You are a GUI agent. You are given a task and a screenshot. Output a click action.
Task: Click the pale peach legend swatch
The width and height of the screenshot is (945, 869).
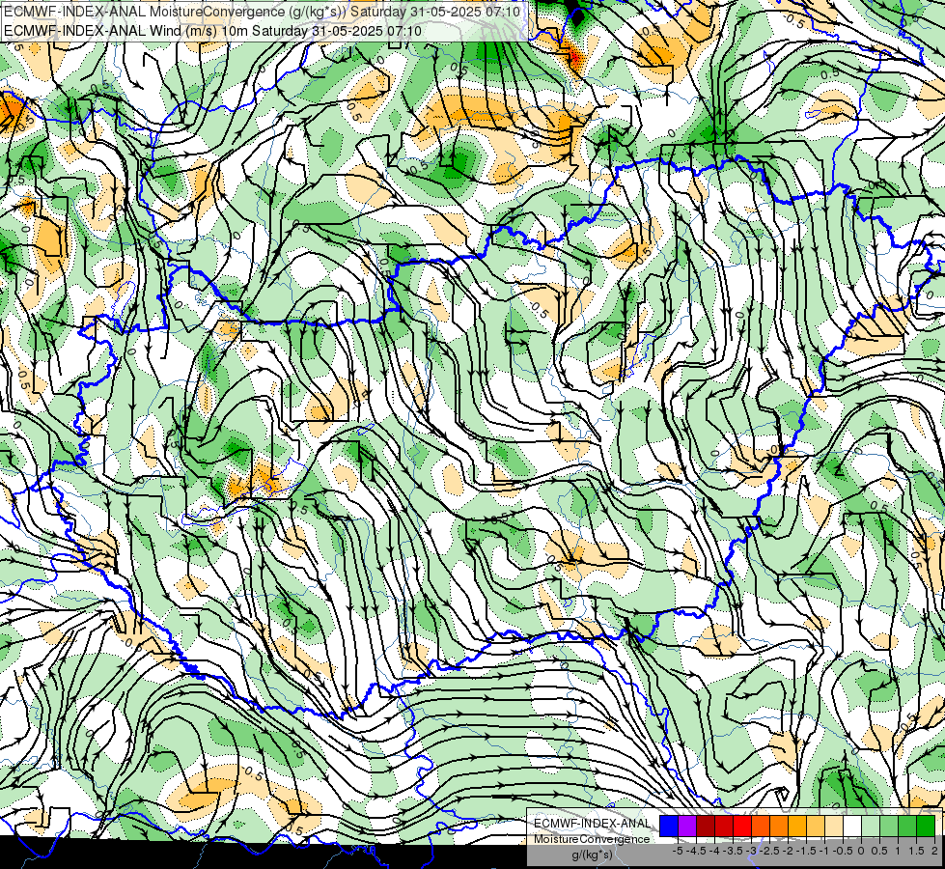pos(834,826)
